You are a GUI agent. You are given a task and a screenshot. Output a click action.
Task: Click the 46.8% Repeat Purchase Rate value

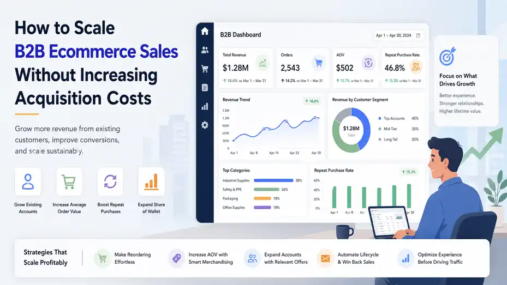click(x=395, y=68)
